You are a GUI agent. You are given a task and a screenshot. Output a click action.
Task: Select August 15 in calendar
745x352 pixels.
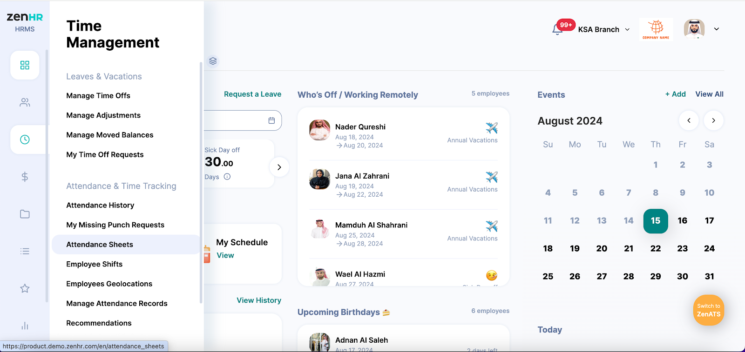point(656,221)
